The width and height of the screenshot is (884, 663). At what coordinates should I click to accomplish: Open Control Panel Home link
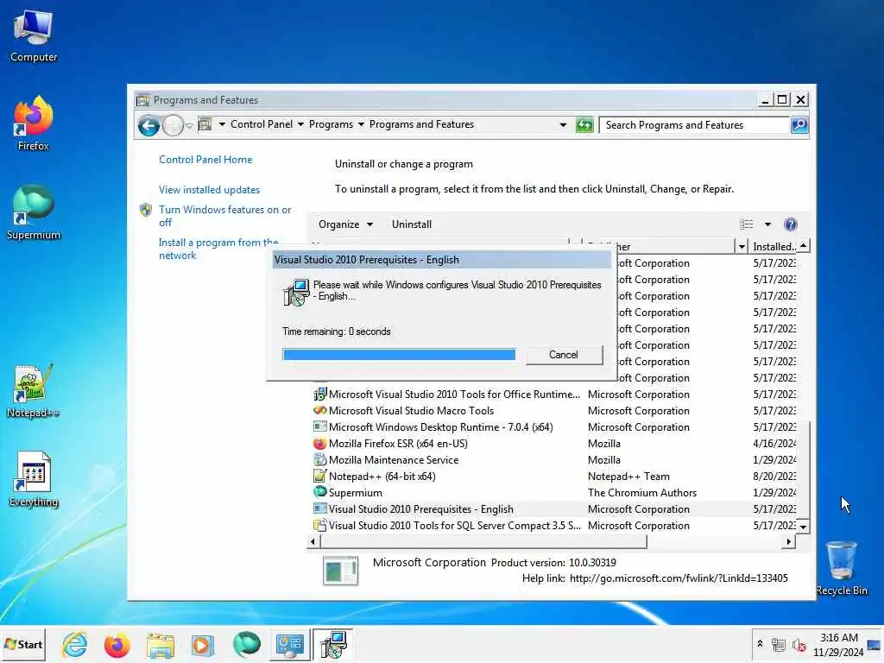[x=205, y=160]
